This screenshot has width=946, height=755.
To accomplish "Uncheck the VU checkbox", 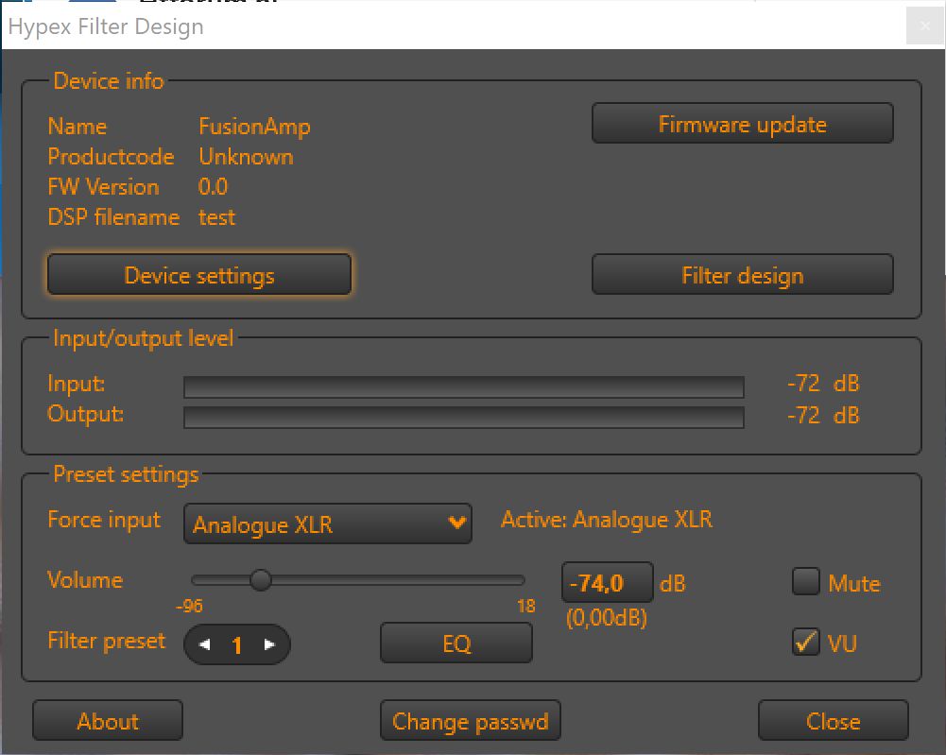I will [x=806, y=643].
